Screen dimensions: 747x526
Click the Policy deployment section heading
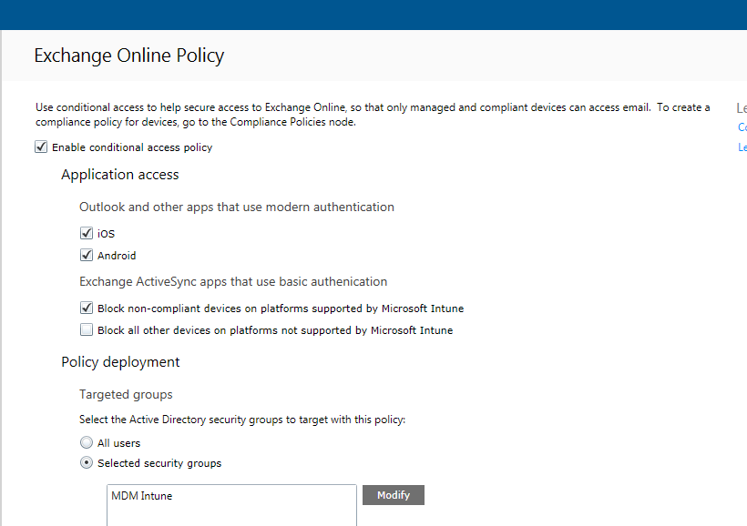click(x=119, y=361)
